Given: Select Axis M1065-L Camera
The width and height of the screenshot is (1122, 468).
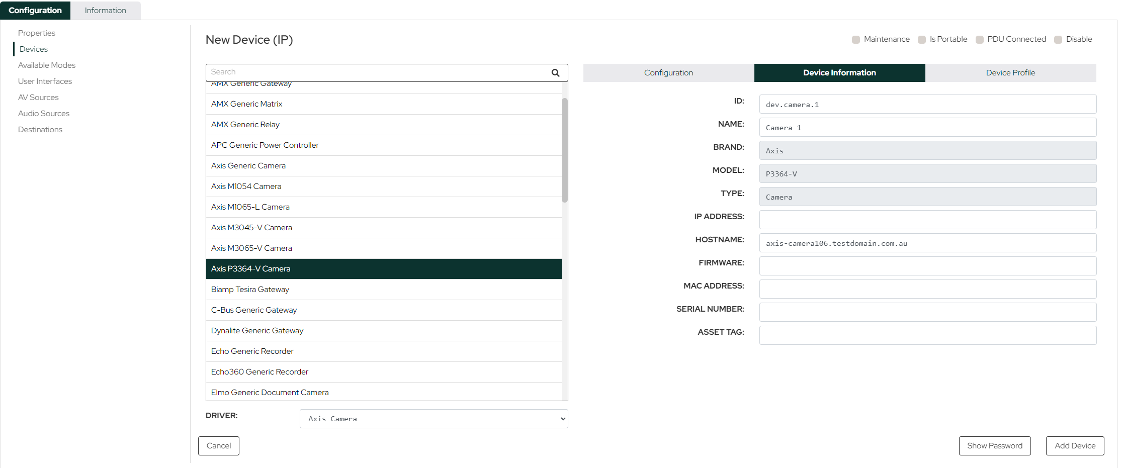Looking at the screenshot, I should click(x=384, y=207).
